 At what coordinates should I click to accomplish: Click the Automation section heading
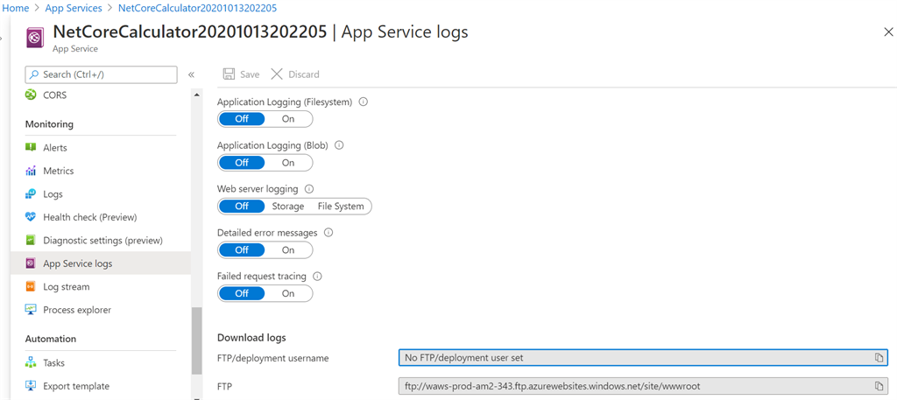tap(50, 339)
